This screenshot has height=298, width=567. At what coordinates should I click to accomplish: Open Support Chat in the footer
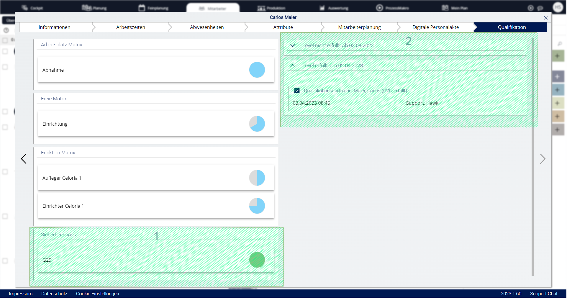(544, 294)
